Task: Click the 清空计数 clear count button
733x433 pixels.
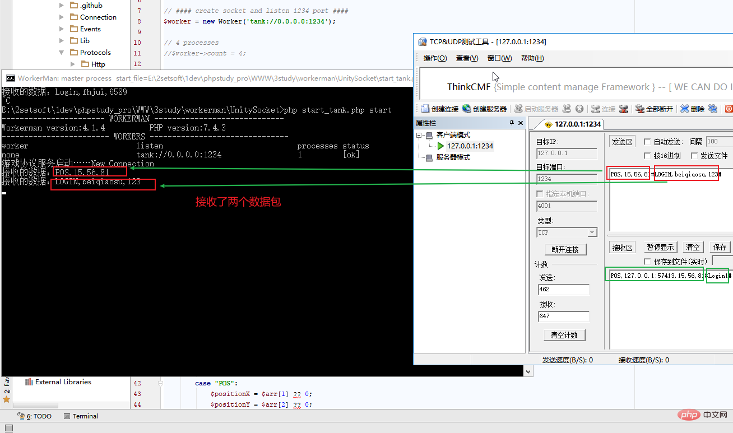Action: click(x=564, y=335)
